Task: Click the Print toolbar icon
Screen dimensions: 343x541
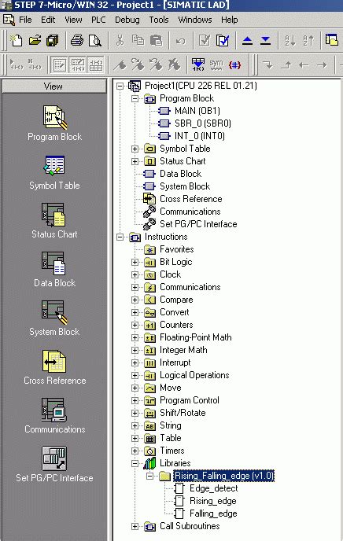Action: tap(76, 40)
